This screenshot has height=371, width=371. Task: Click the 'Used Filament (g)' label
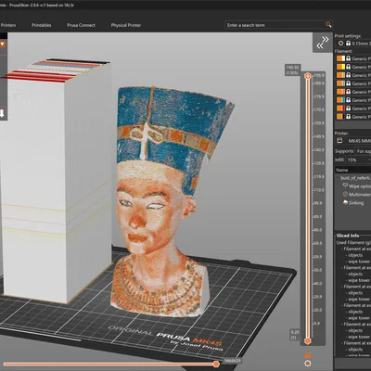tap(353, 243)
